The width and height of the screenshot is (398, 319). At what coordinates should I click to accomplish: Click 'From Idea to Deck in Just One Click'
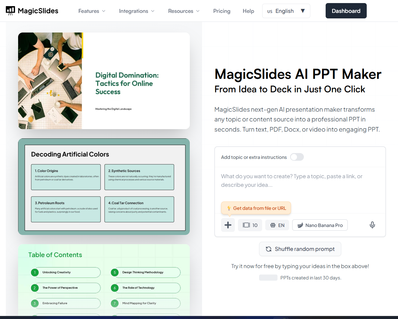point(290,89)
